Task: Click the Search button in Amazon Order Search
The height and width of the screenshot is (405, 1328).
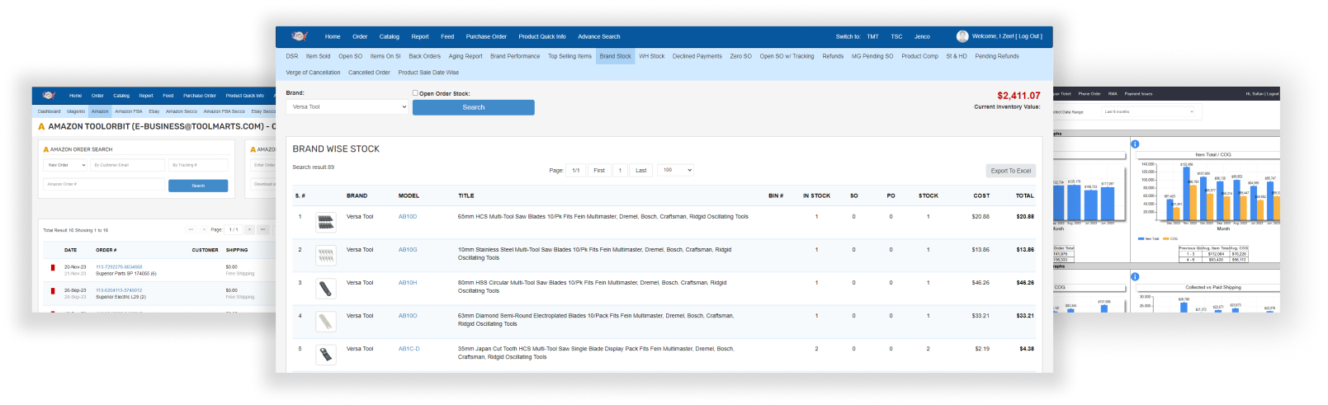Action: click(198, 186)
